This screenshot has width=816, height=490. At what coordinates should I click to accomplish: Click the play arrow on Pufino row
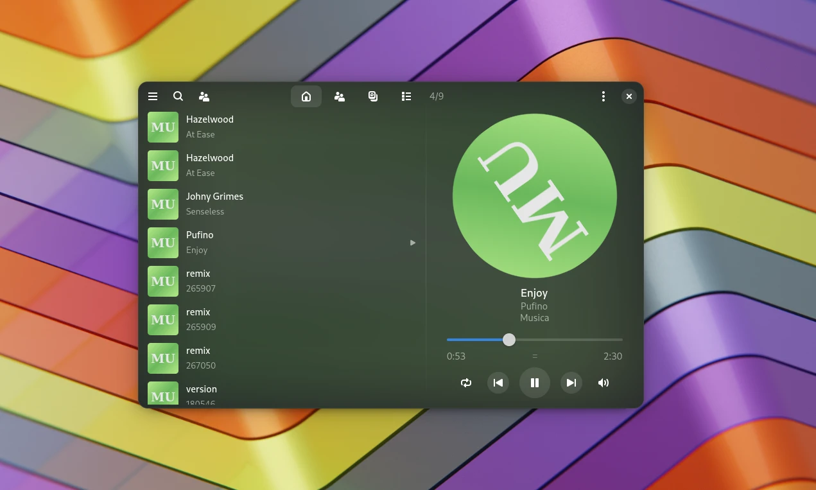(x=413, y=243)
